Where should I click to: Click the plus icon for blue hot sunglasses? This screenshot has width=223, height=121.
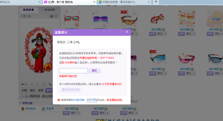coord(163,69)
